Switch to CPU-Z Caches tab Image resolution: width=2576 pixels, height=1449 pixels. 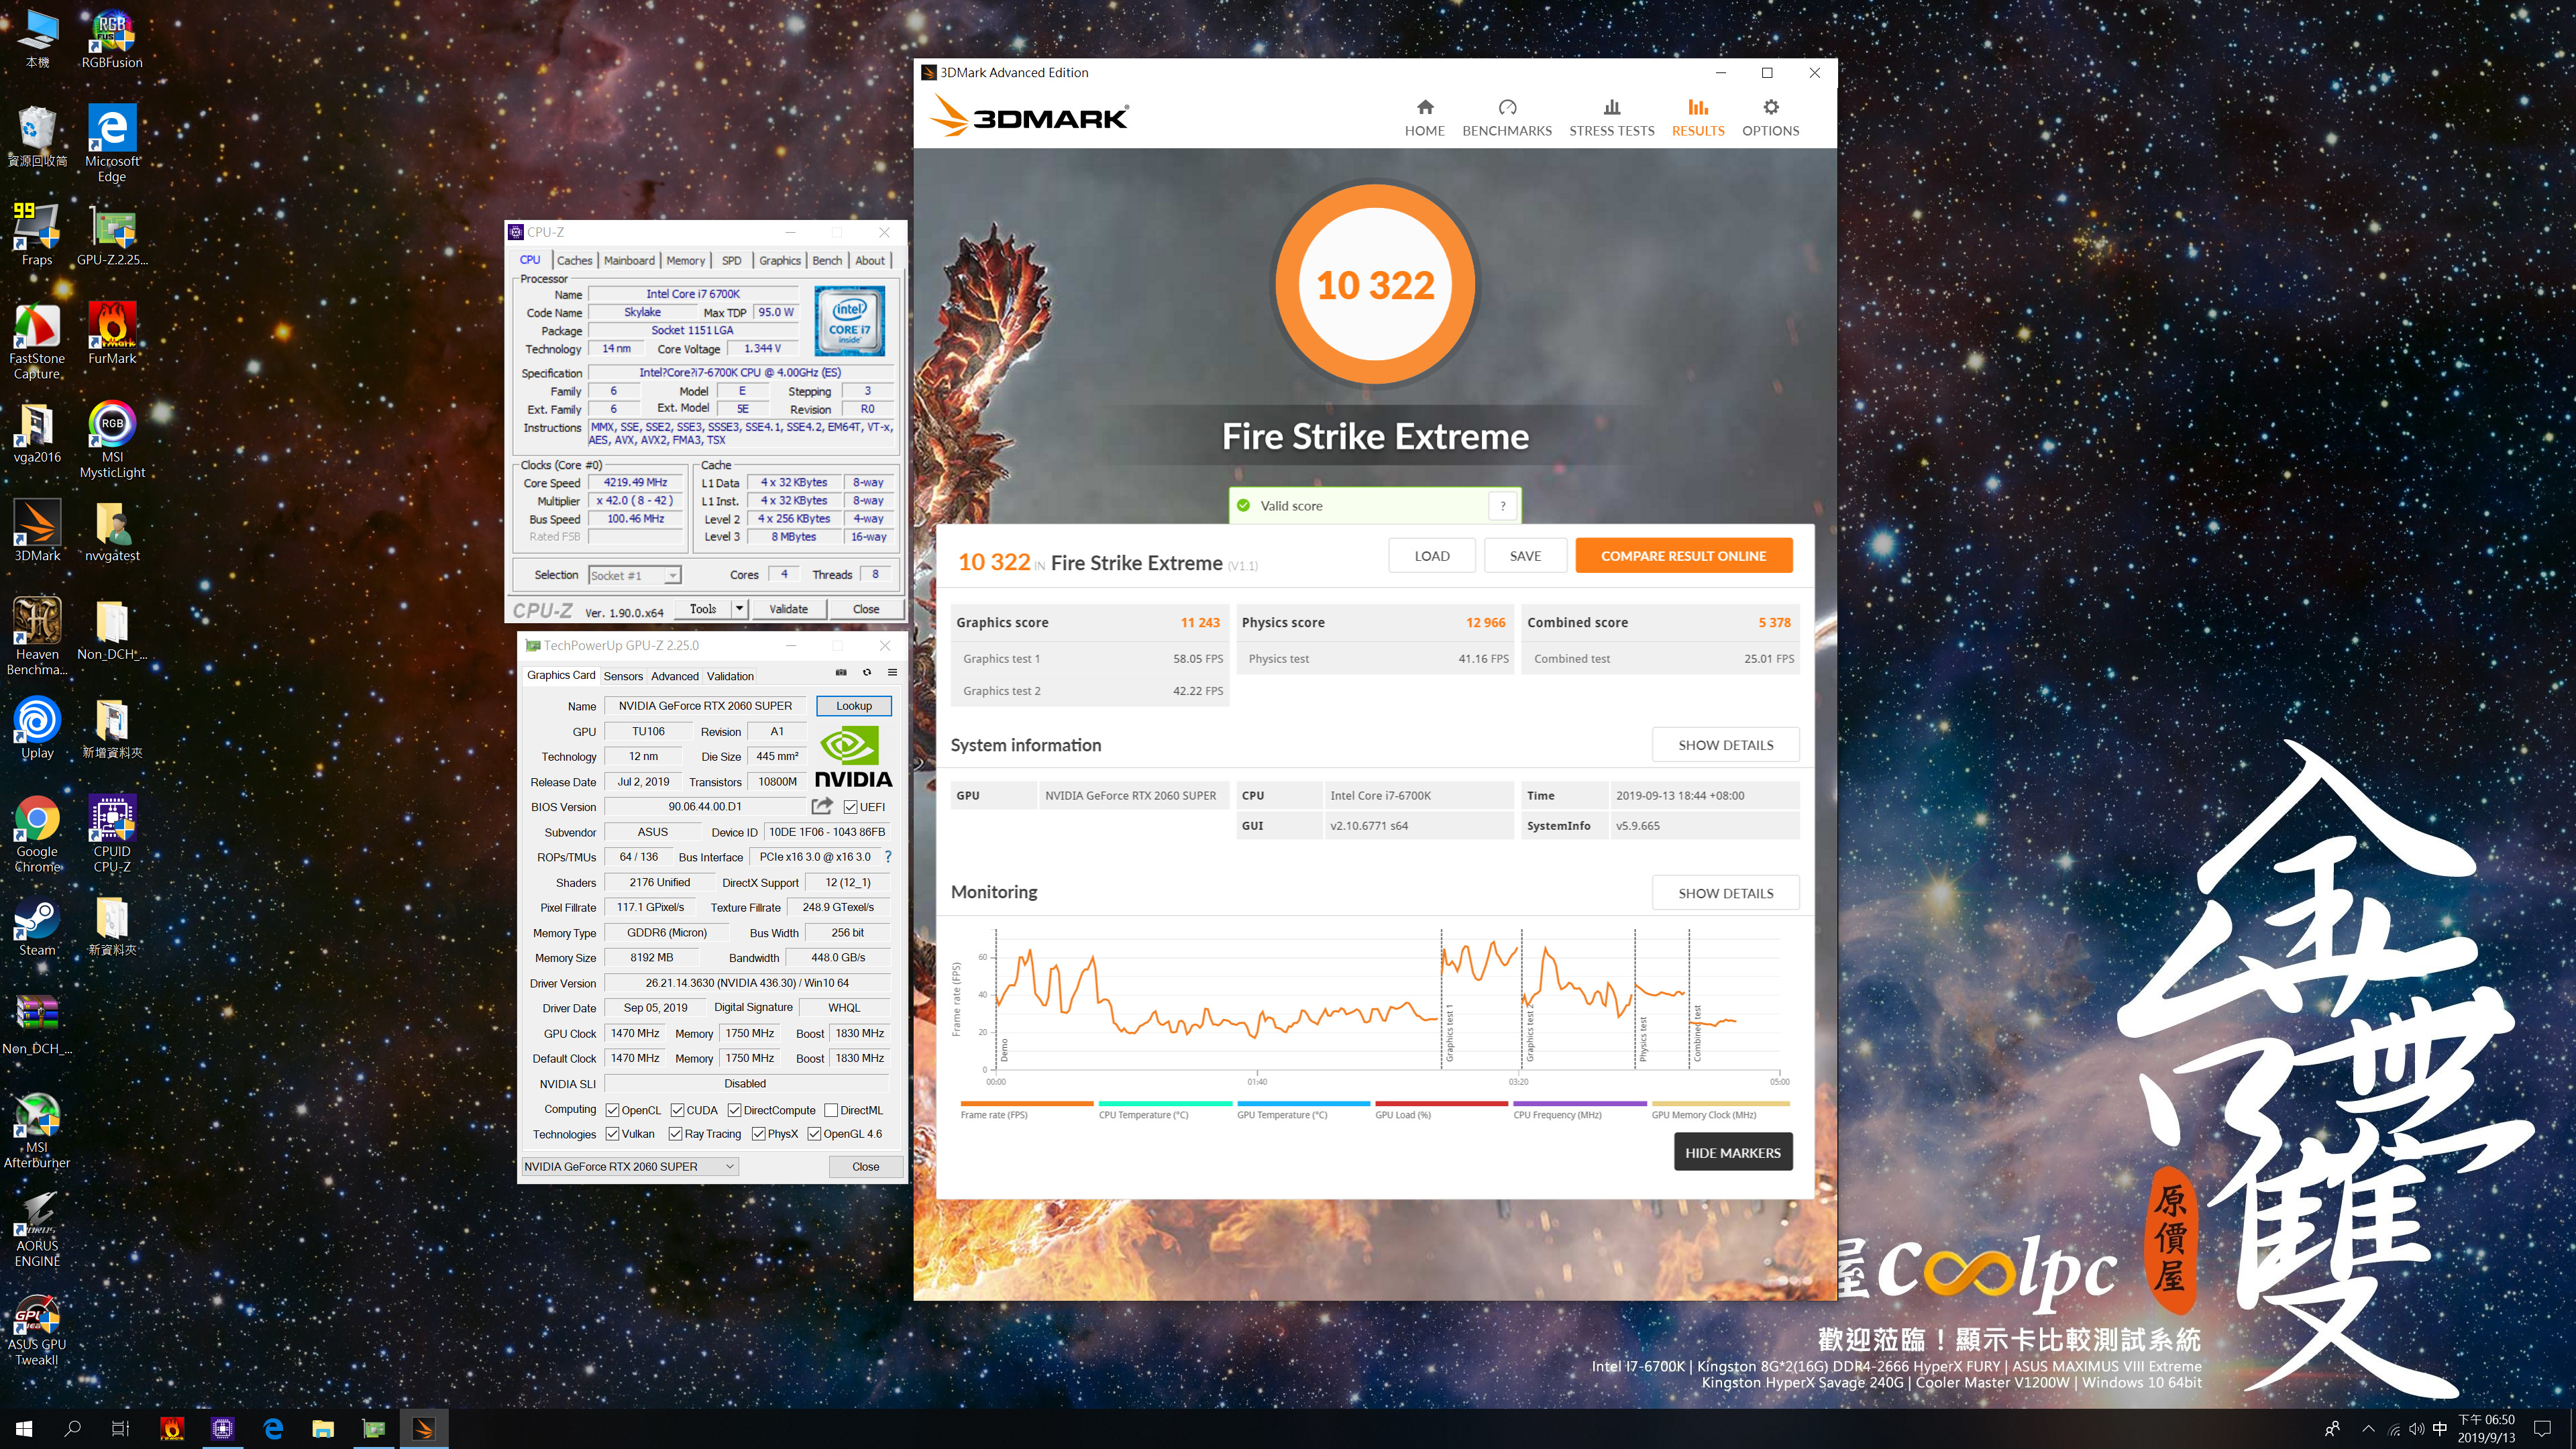click(574, 260)
